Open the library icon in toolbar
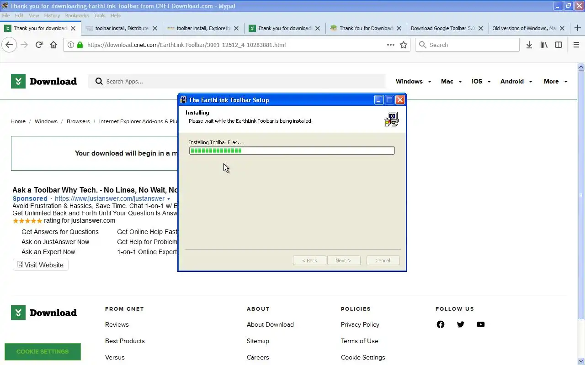The width and height of the screenshot is (585, 365). [x=544, y=45]
